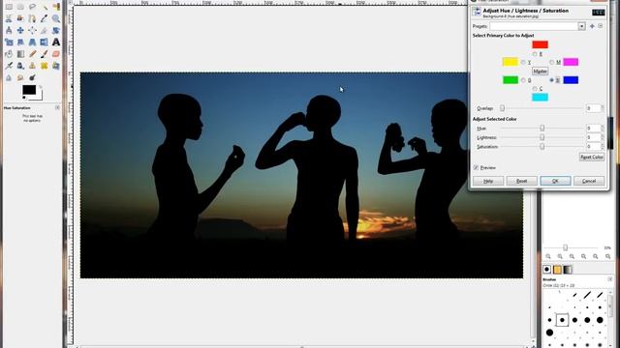The height and width of the screenshot is (348, 620).
Task: Choose the B (blue) primary color radio
Action: coord(551,80)
